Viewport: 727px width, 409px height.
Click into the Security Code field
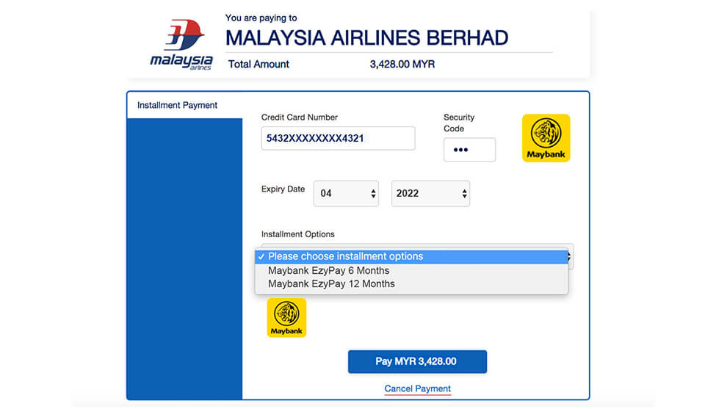[x=469, y=150]
